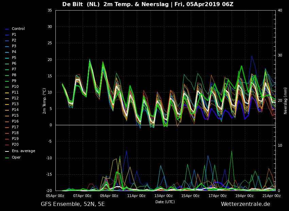This screenshot has width=289, height=211.
Task: Select the P10 legend color line
Action: coord(7,87)
